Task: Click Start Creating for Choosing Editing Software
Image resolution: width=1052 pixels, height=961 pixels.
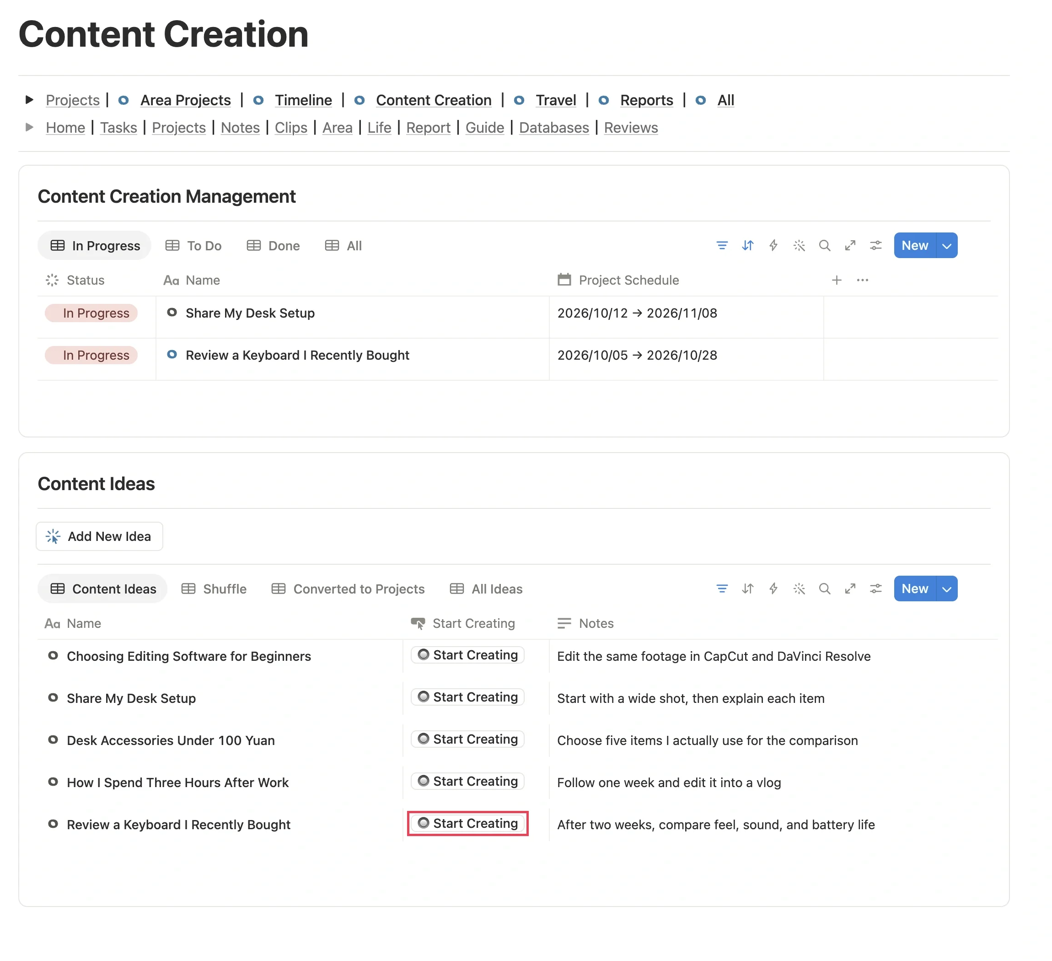Action: (467, 654)
